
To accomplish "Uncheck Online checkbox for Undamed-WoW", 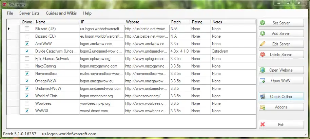I will [27, 88].
